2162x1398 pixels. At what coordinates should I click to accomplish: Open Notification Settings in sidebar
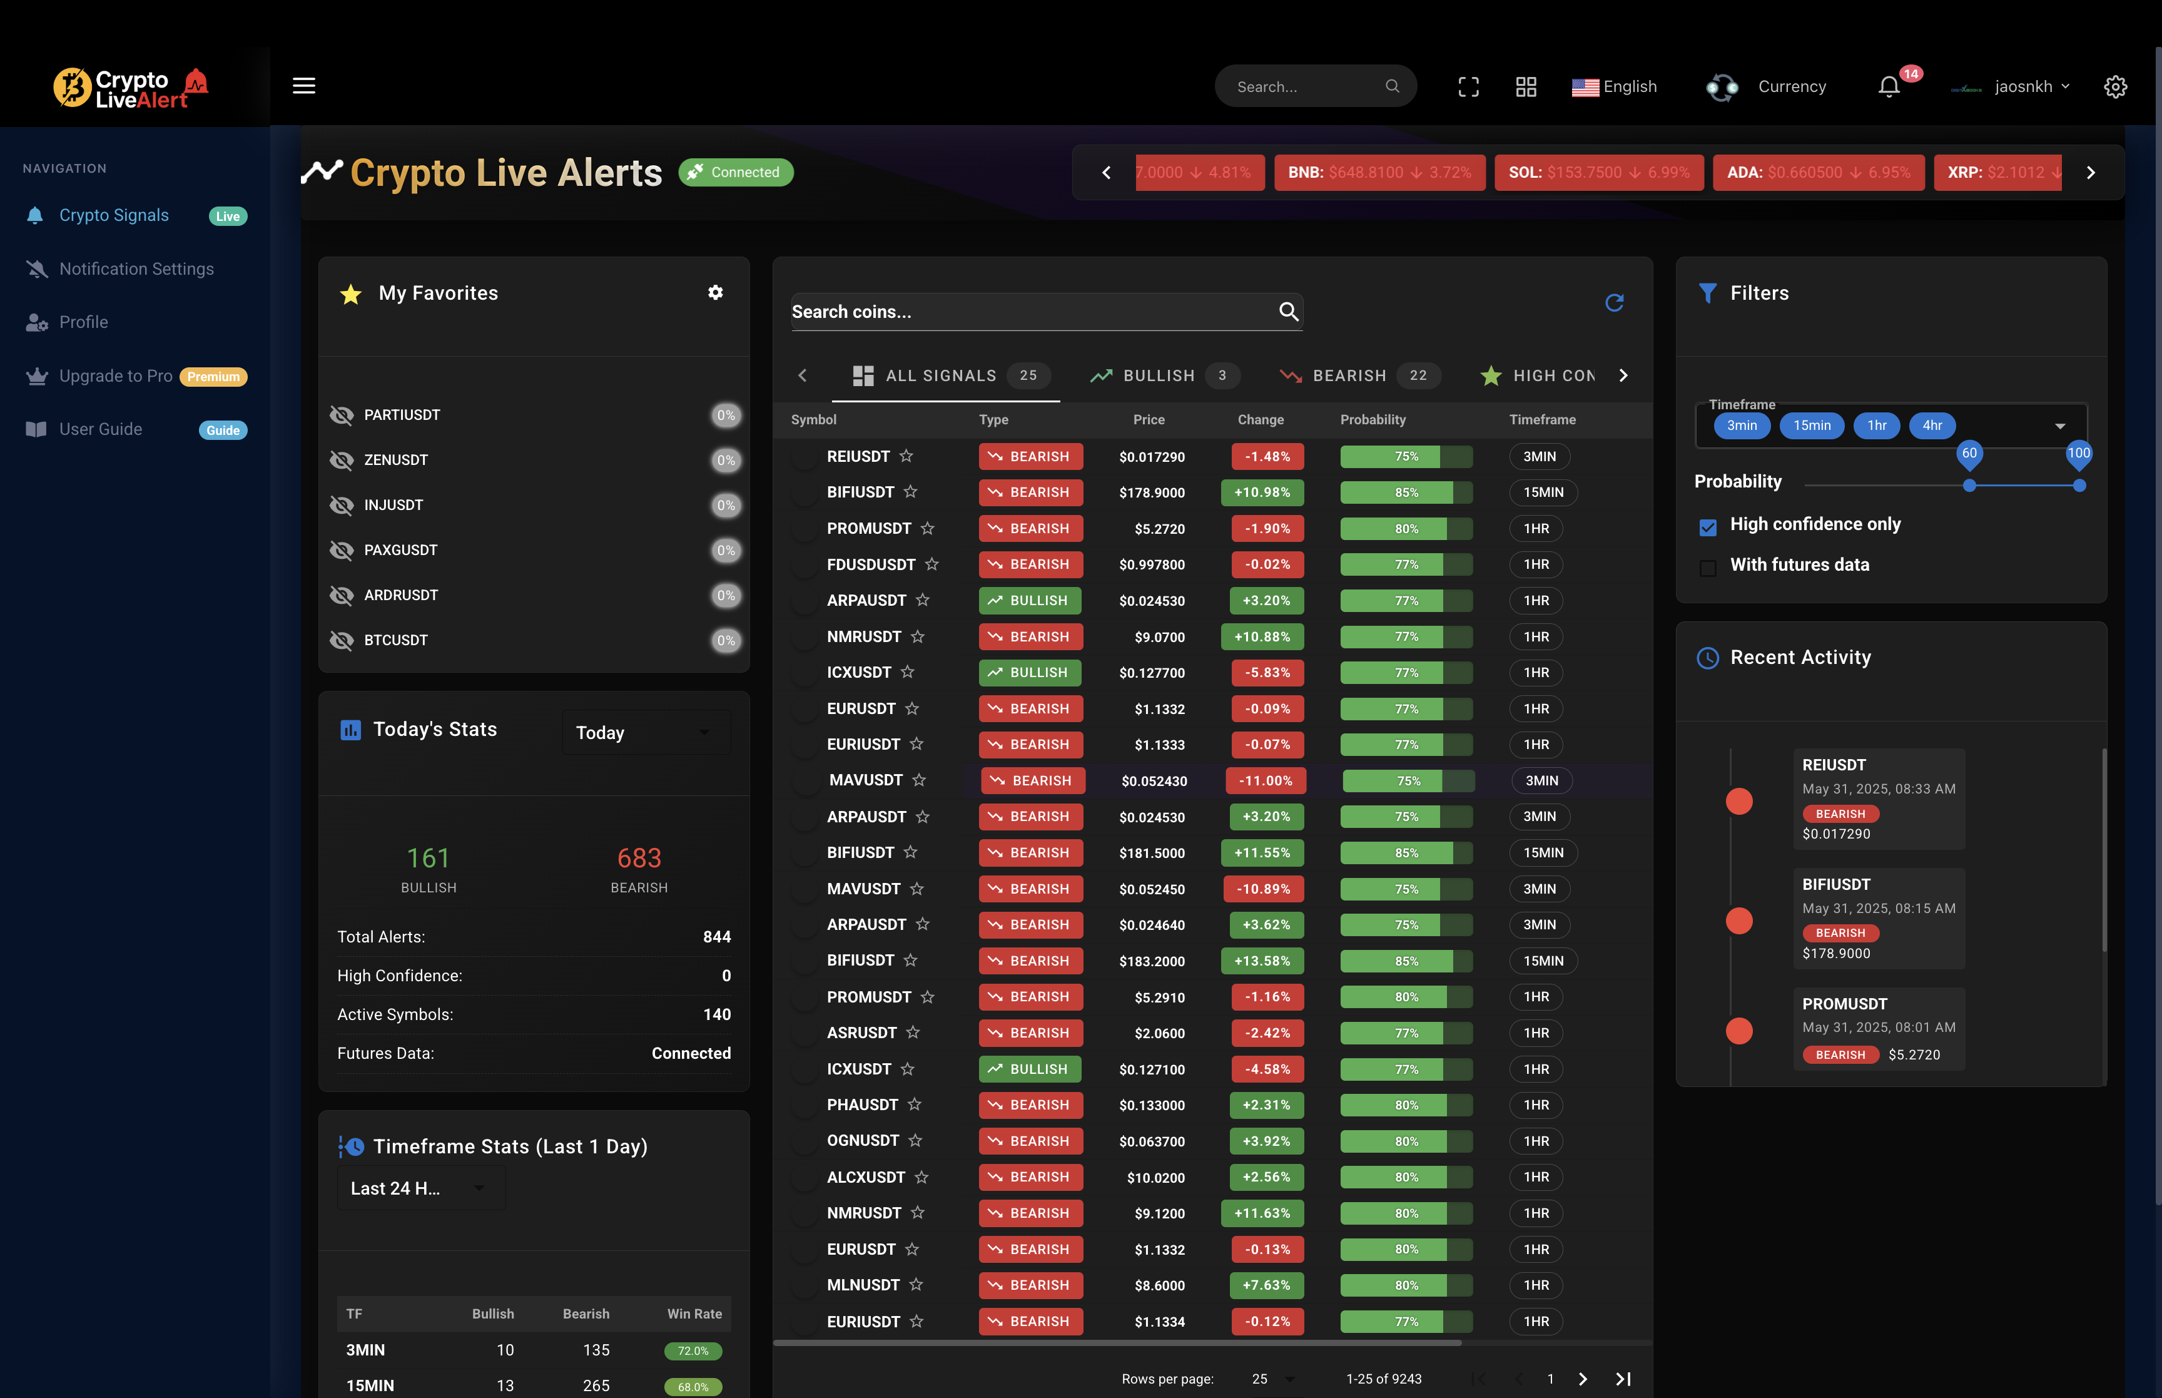136,268
